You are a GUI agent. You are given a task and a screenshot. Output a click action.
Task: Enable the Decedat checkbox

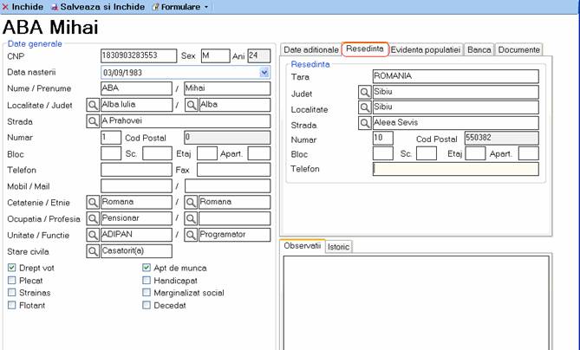point(147,305)
